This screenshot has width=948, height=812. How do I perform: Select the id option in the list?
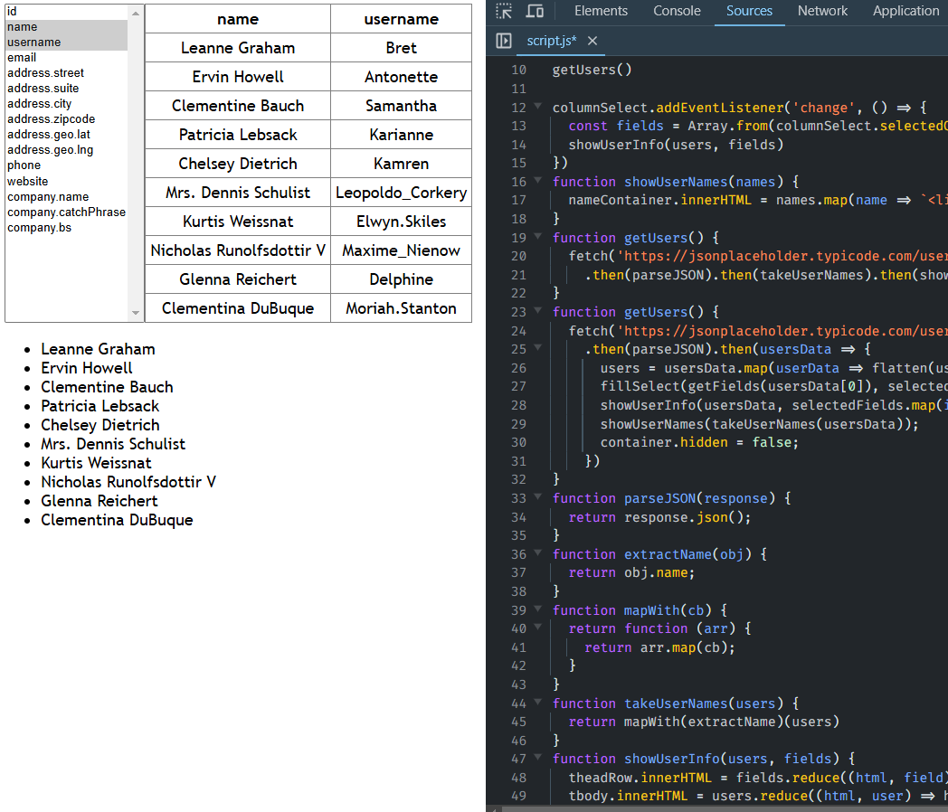(67, 12)
